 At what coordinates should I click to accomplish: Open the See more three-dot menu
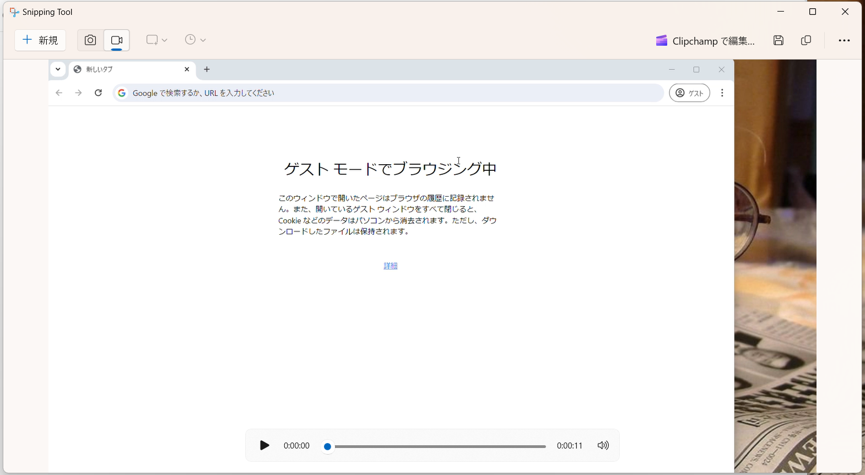click(x=844, y=40)
